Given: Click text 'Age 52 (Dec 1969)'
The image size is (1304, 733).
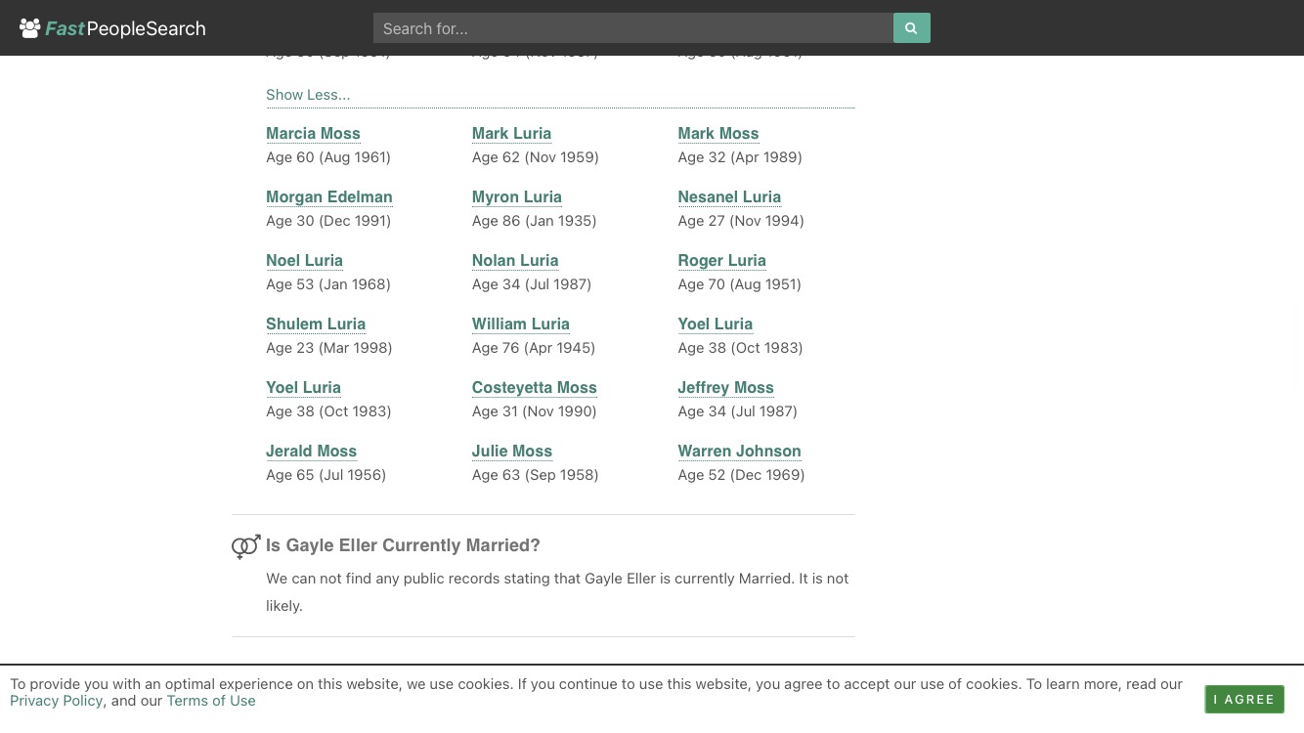Looking at the screenshot, I should coord(742,475).
